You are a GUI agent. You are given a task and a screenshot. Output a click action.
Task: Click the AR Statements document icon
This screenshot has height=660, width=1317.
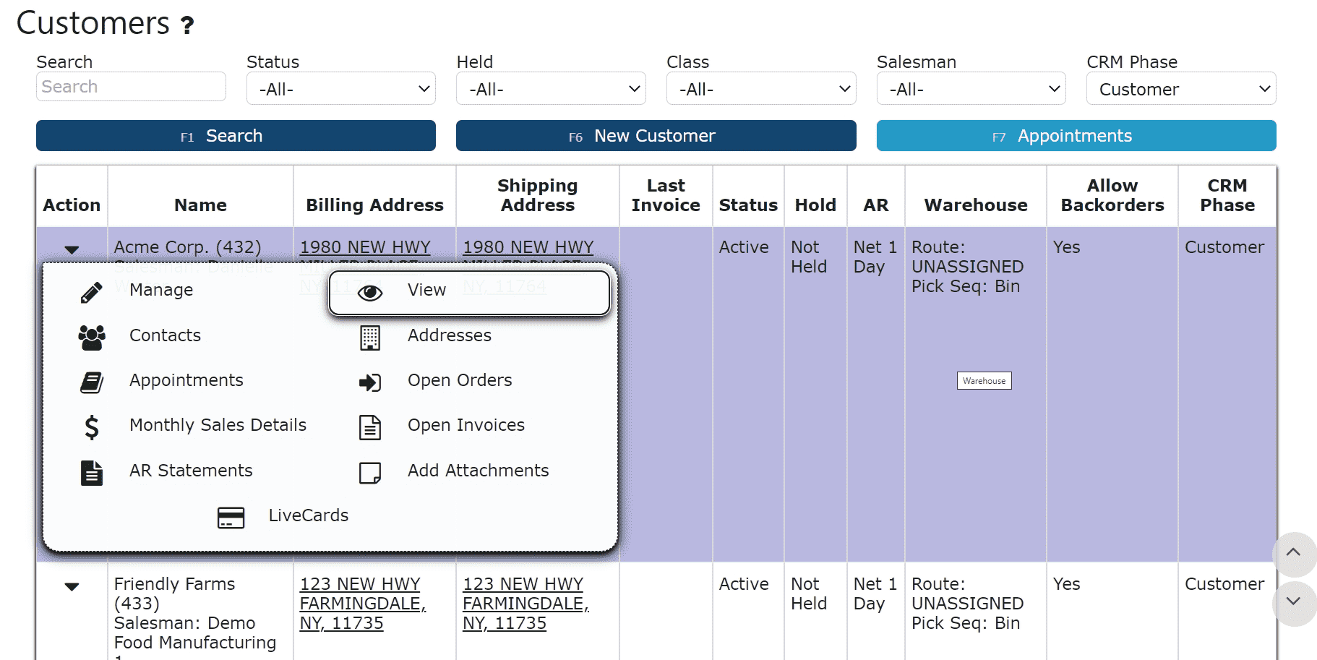[x=91, y=473]
